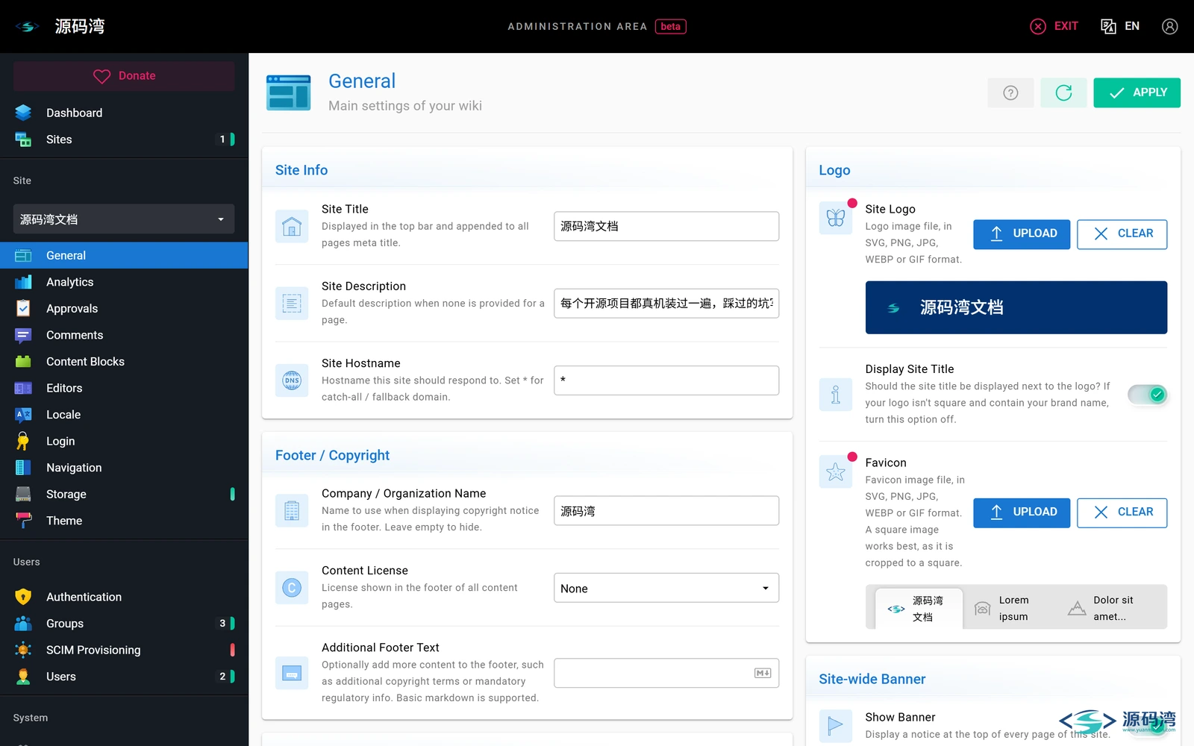Click the refresh icon button
Viewport: 1194px width, 746px height.
[1063, 93]
